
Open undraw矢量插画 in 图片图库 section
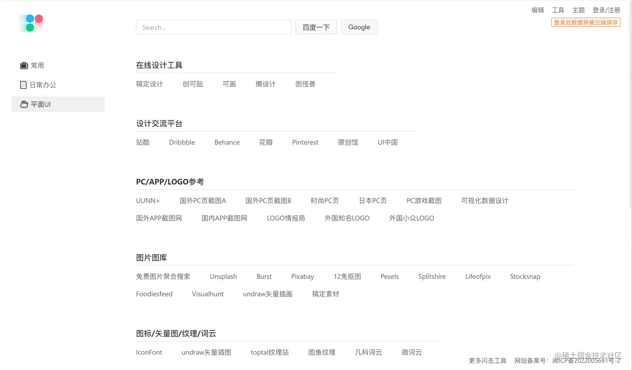(x=268, y=294)
